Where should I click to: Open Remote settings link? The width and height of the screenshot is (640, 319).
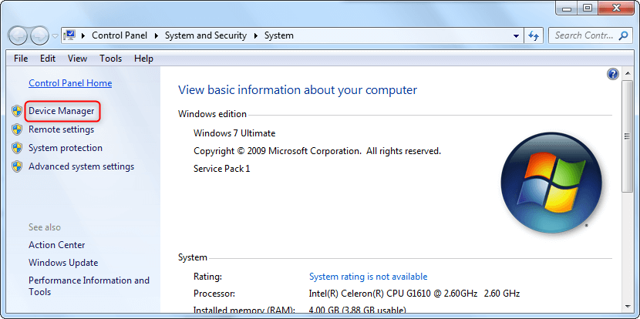[x=61, y=129]
